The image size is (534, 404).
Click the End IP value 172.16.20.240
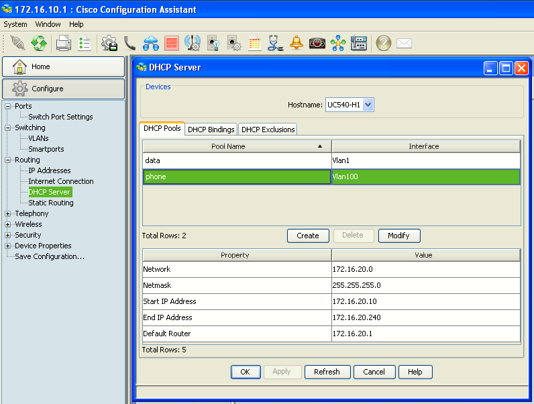357,317
